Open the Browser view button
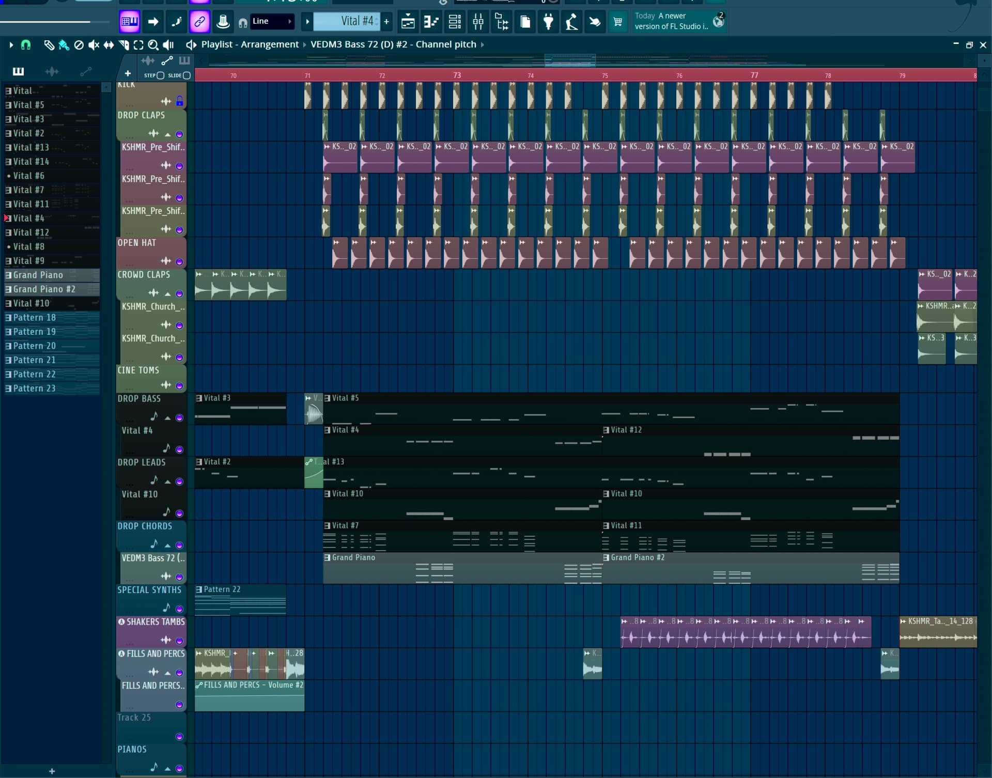The image size is (992, 778). (502, 22)
